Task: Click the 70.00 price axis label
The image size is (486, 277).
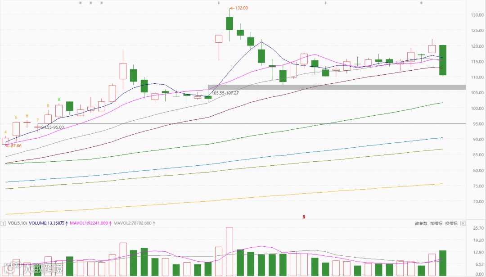Action: [x=478, y=202]
